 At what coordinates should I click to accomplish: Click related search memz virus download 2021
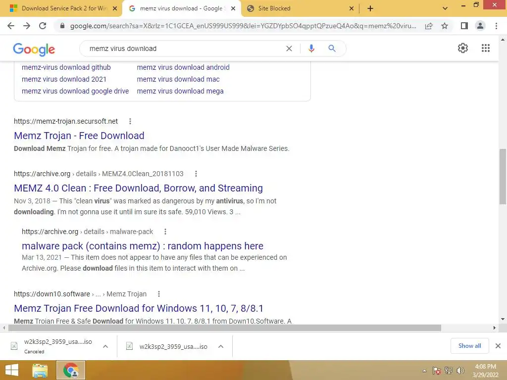pyautogui.click(x=64, y=79)
